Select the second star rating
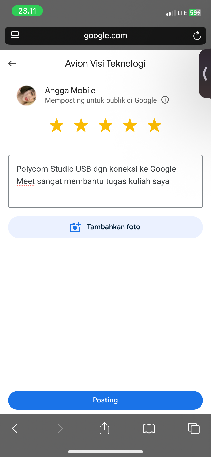This screenshot has height=457, width=211. 81,125
